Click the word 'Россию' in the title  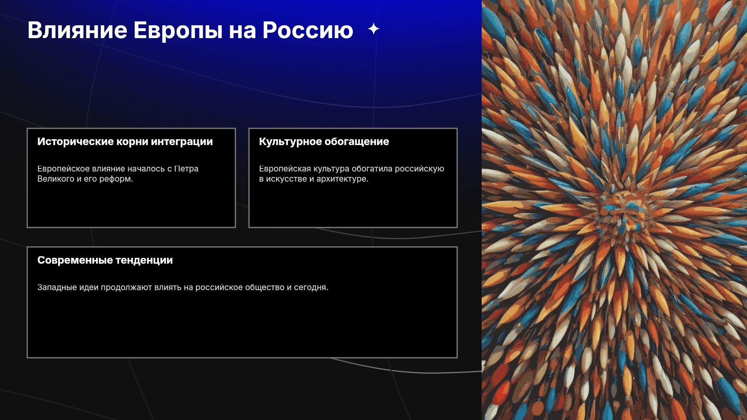click(308, 30)
